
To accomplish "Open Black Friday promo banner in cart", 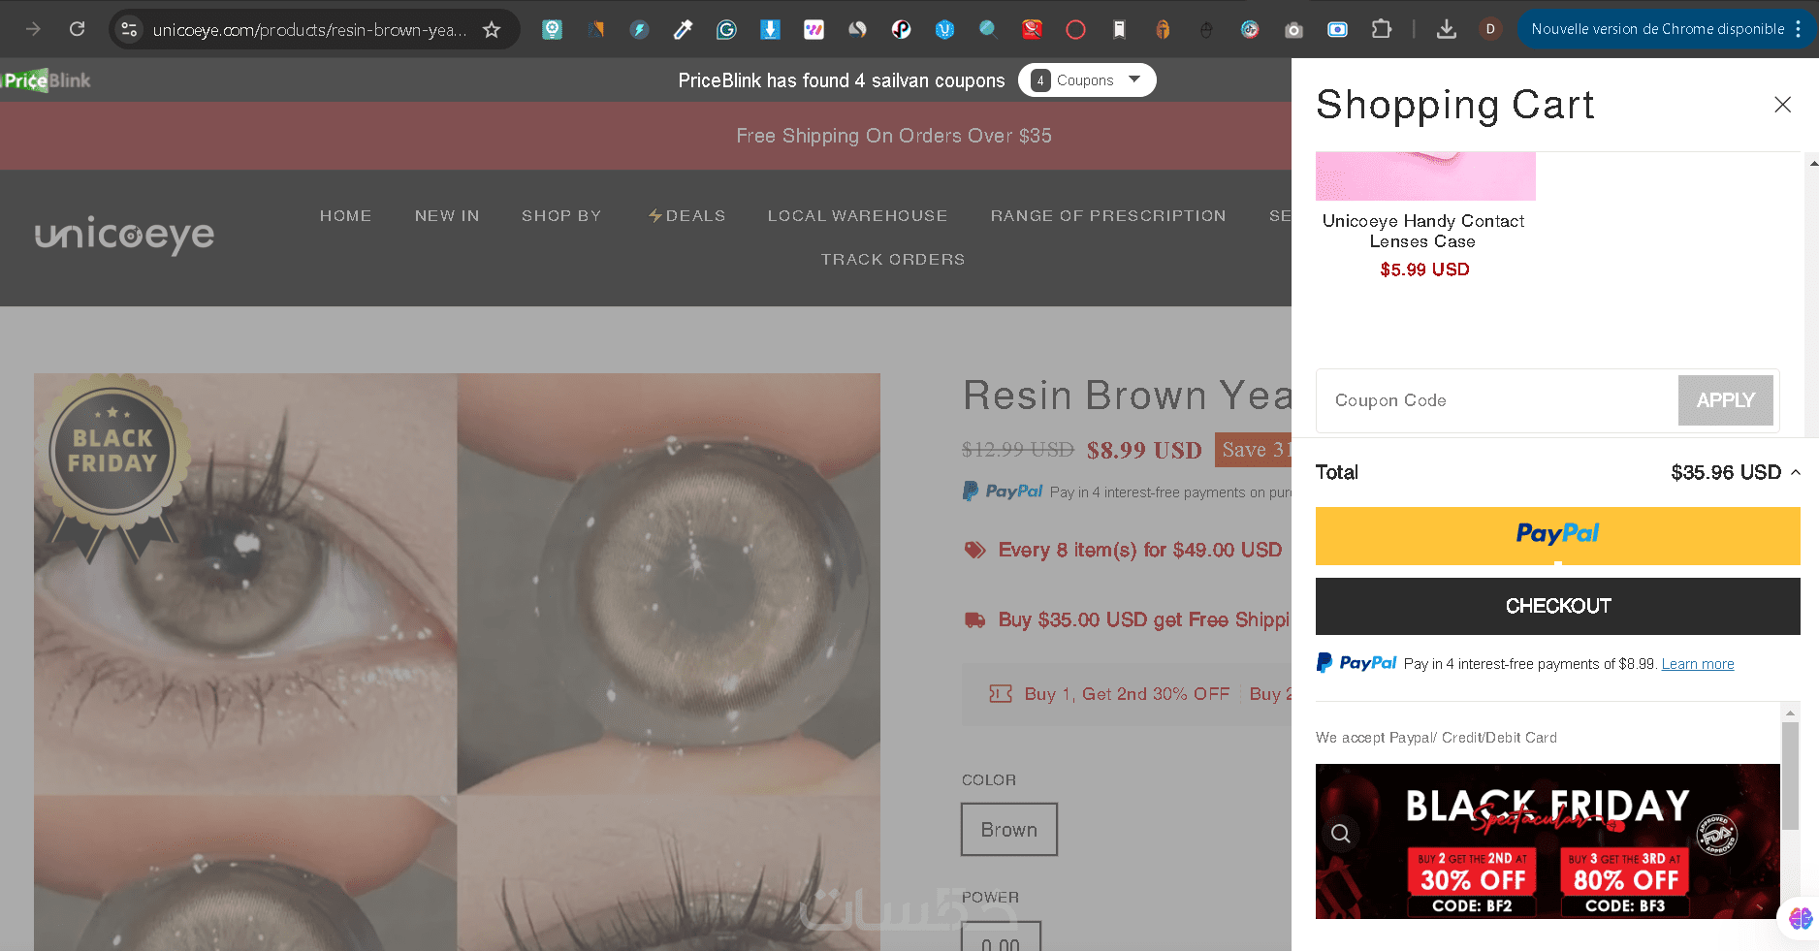I will pyautogui.click(x=1548, y=841).
